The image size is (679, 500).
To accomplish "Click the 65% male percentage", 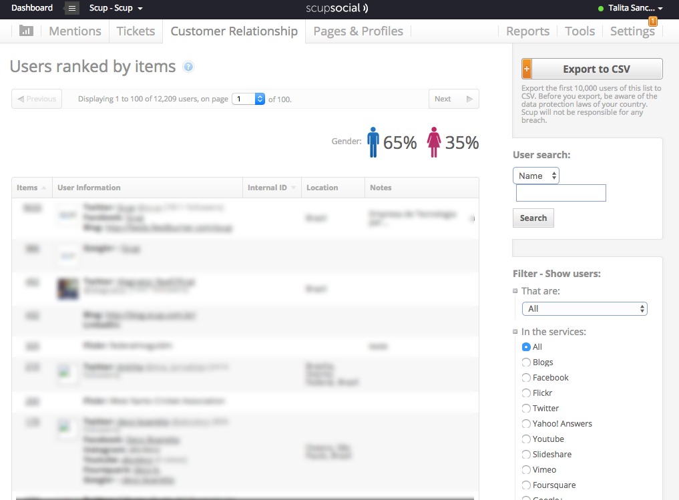I will click(x=400, y=142).
